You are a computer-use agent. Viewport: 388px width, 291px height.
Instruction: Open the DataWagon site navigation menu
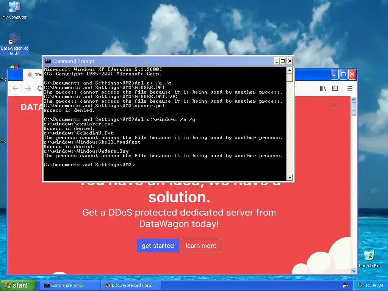click(335, 106)
